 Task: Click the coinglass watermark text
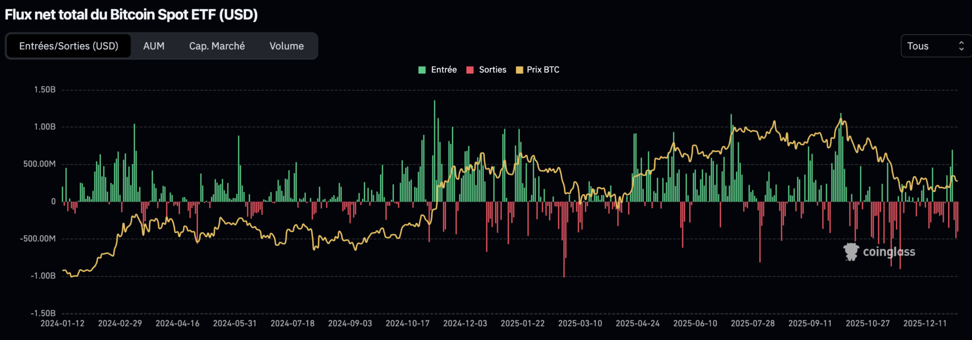tap(888, 251)
